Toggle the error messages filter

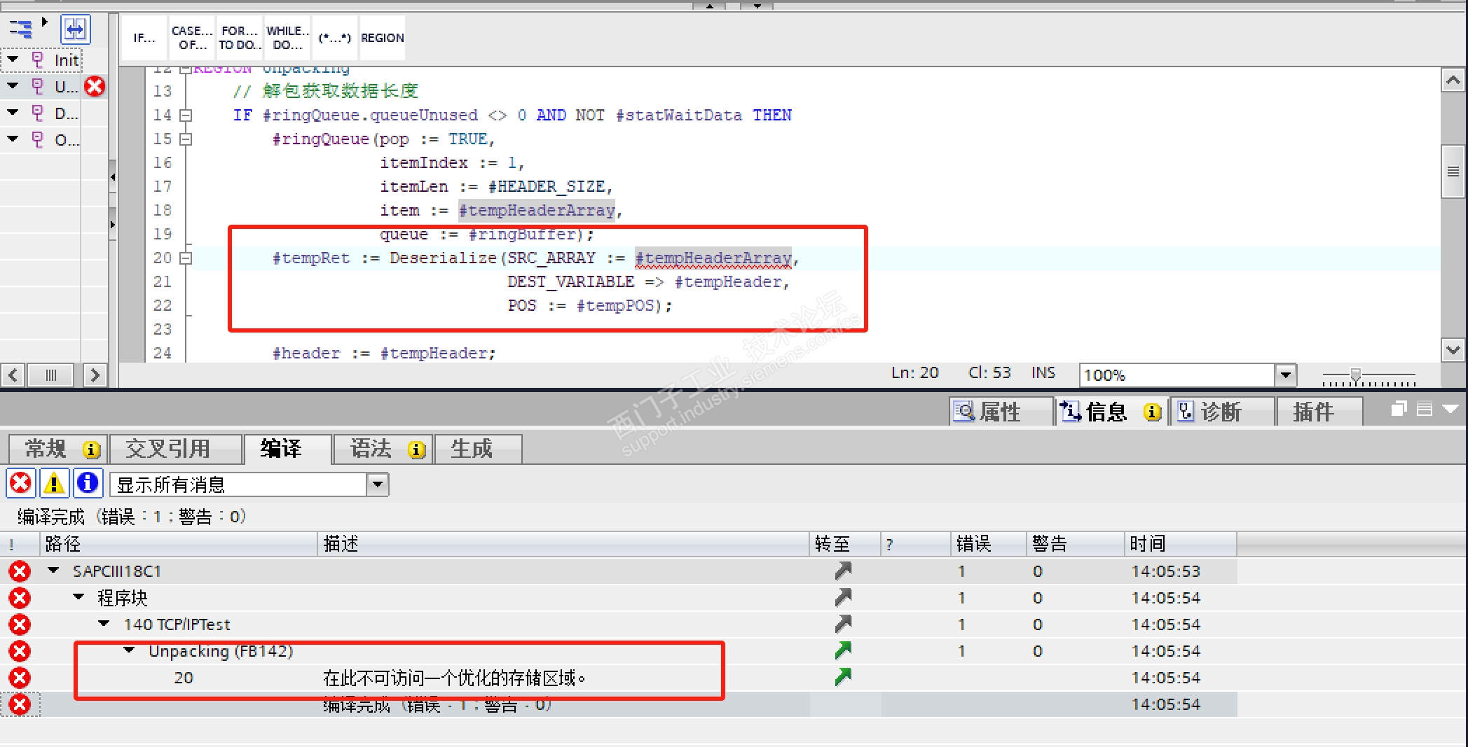point(20,483)
